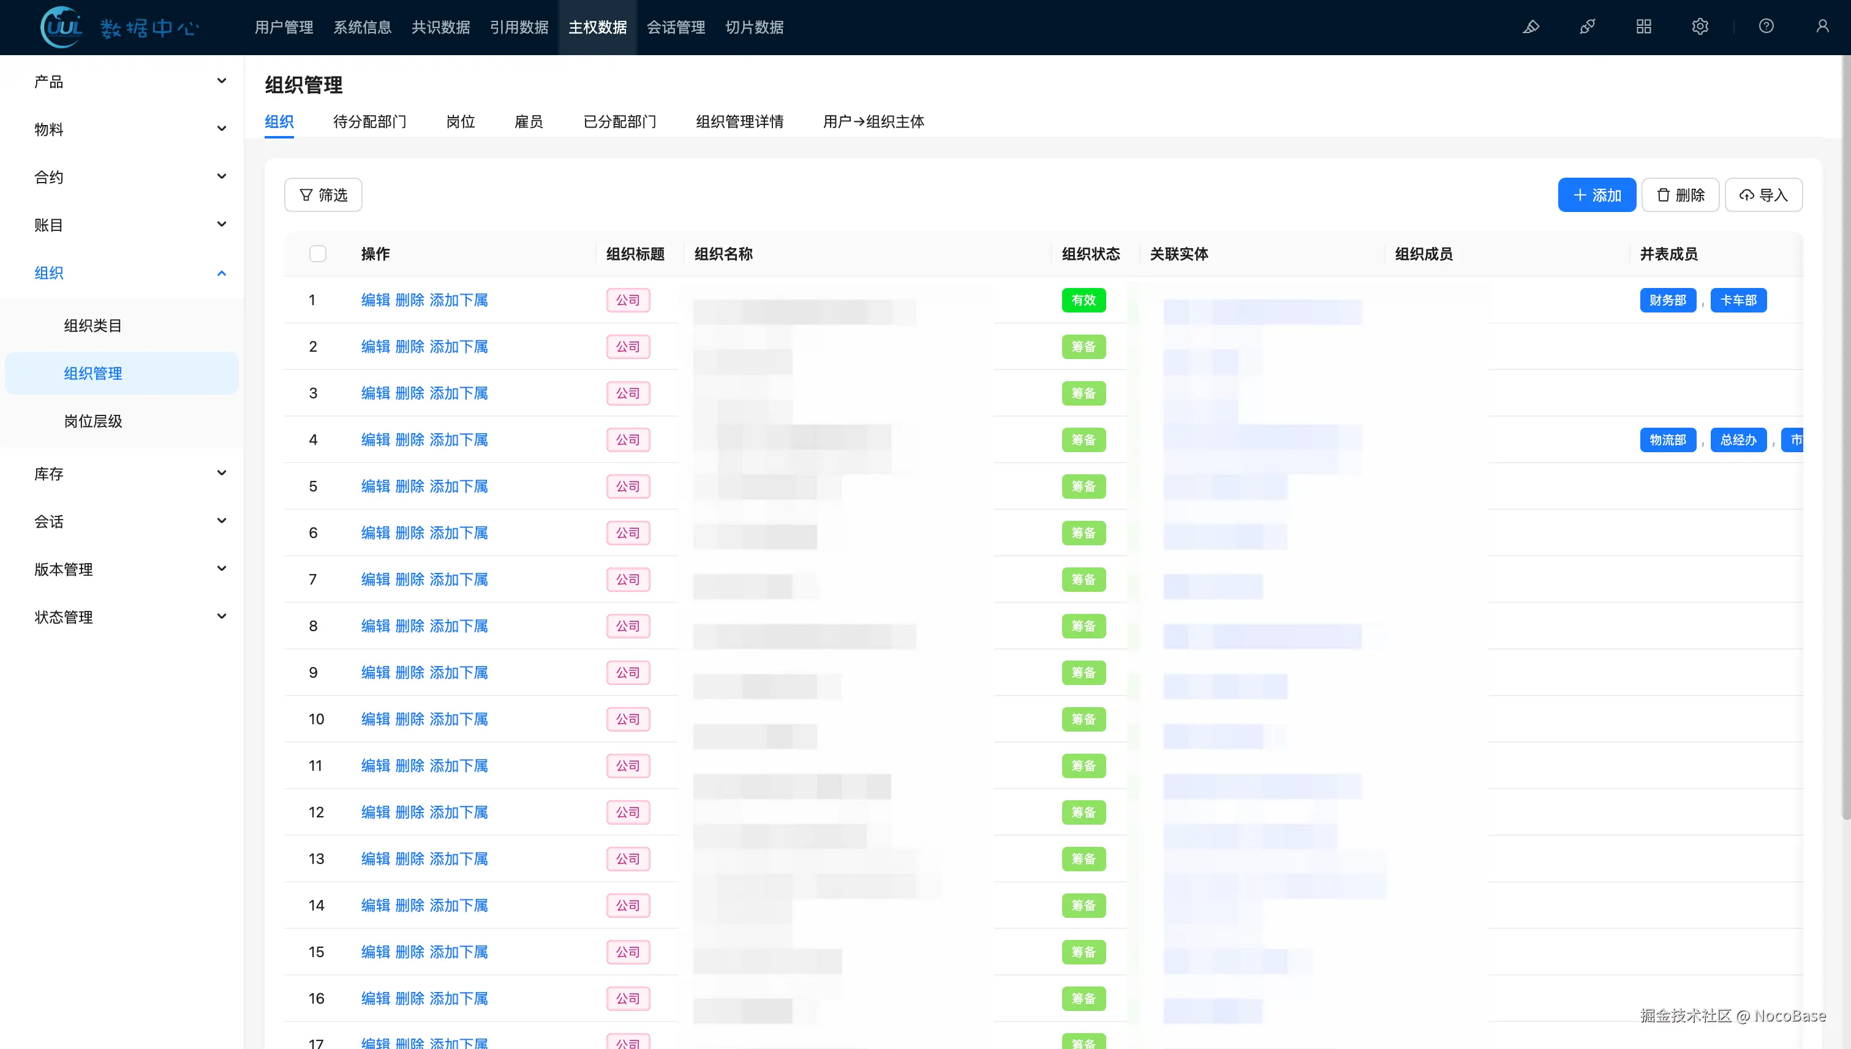Select the 组织 tab

point(279,122)
